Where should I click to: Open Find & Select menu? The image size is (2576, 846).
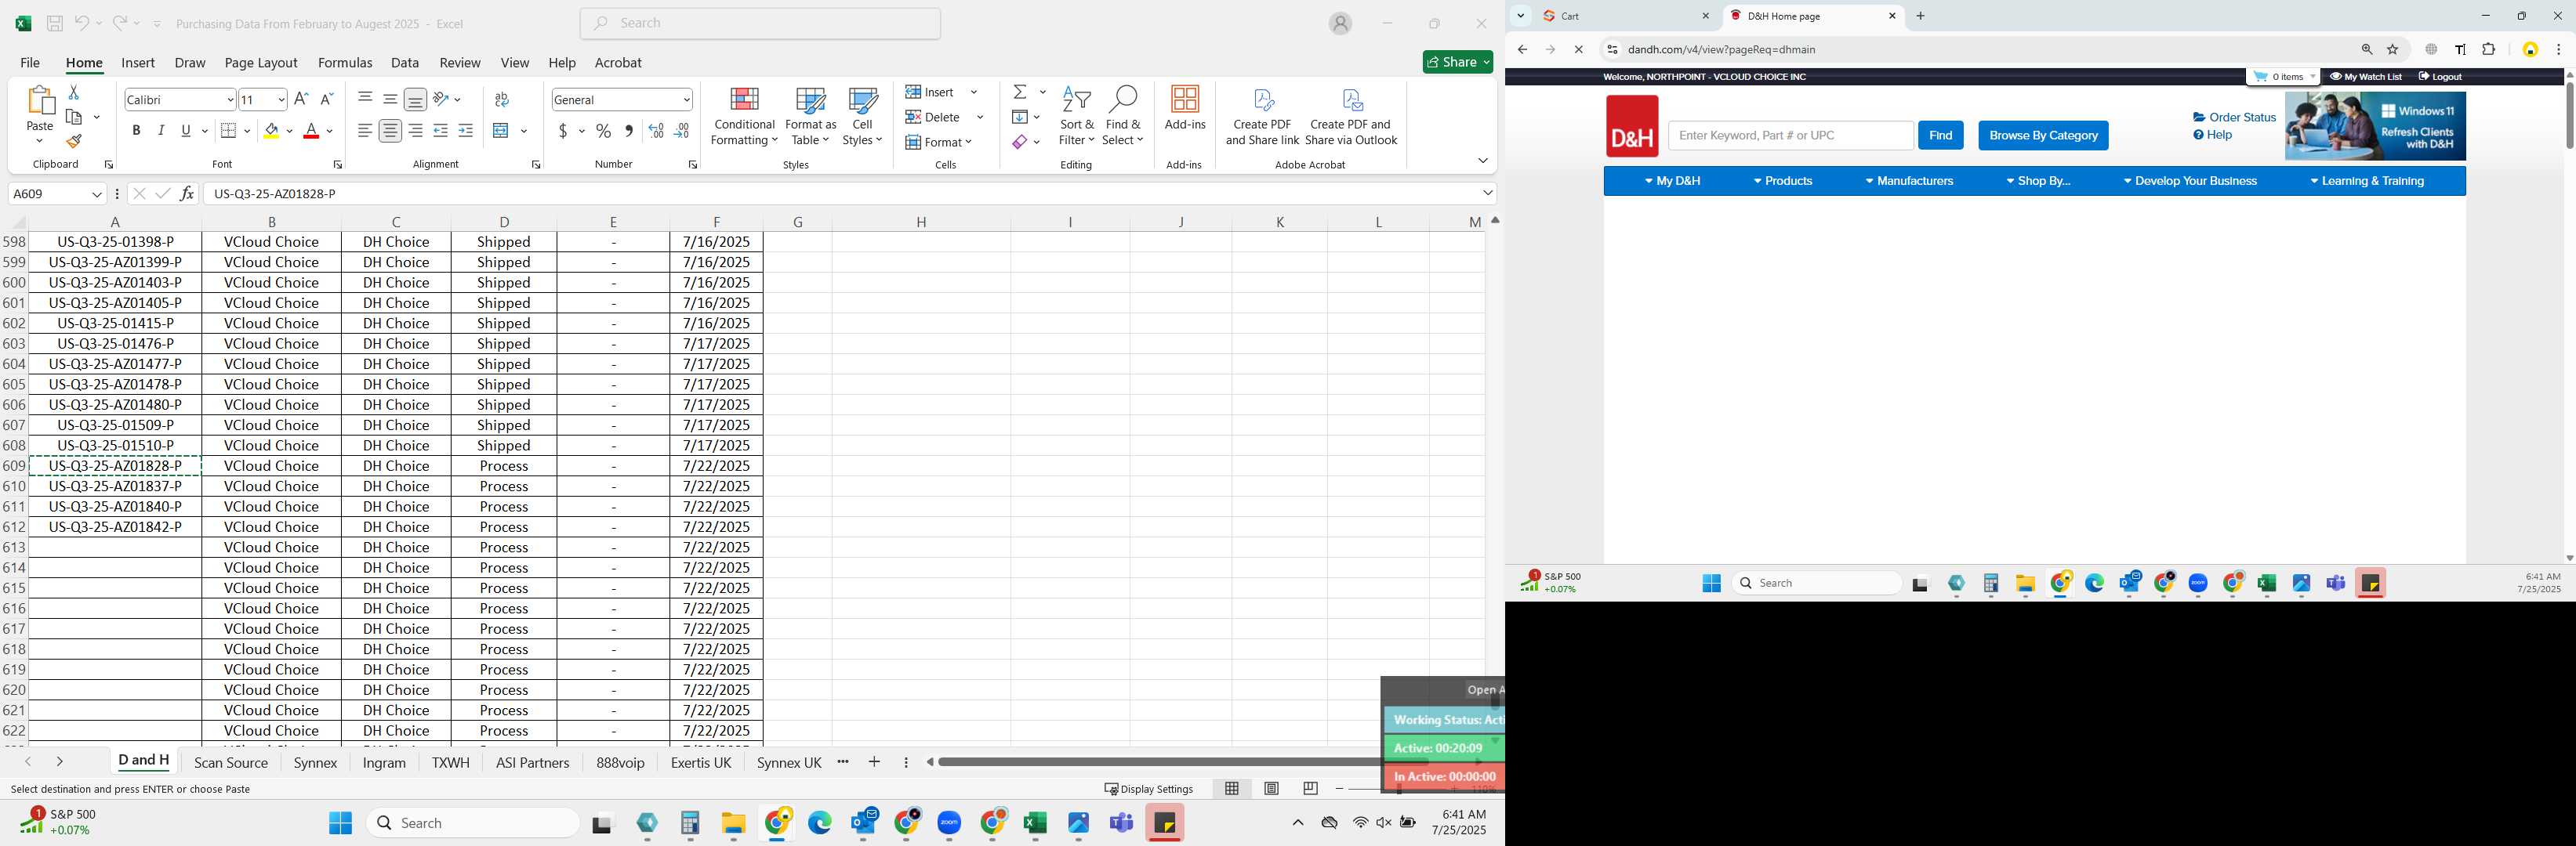coord(1123,117)
